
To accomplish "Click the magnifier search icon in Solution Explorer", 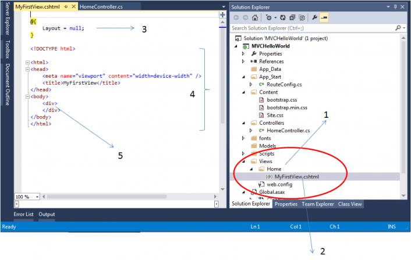I will 398,28.
